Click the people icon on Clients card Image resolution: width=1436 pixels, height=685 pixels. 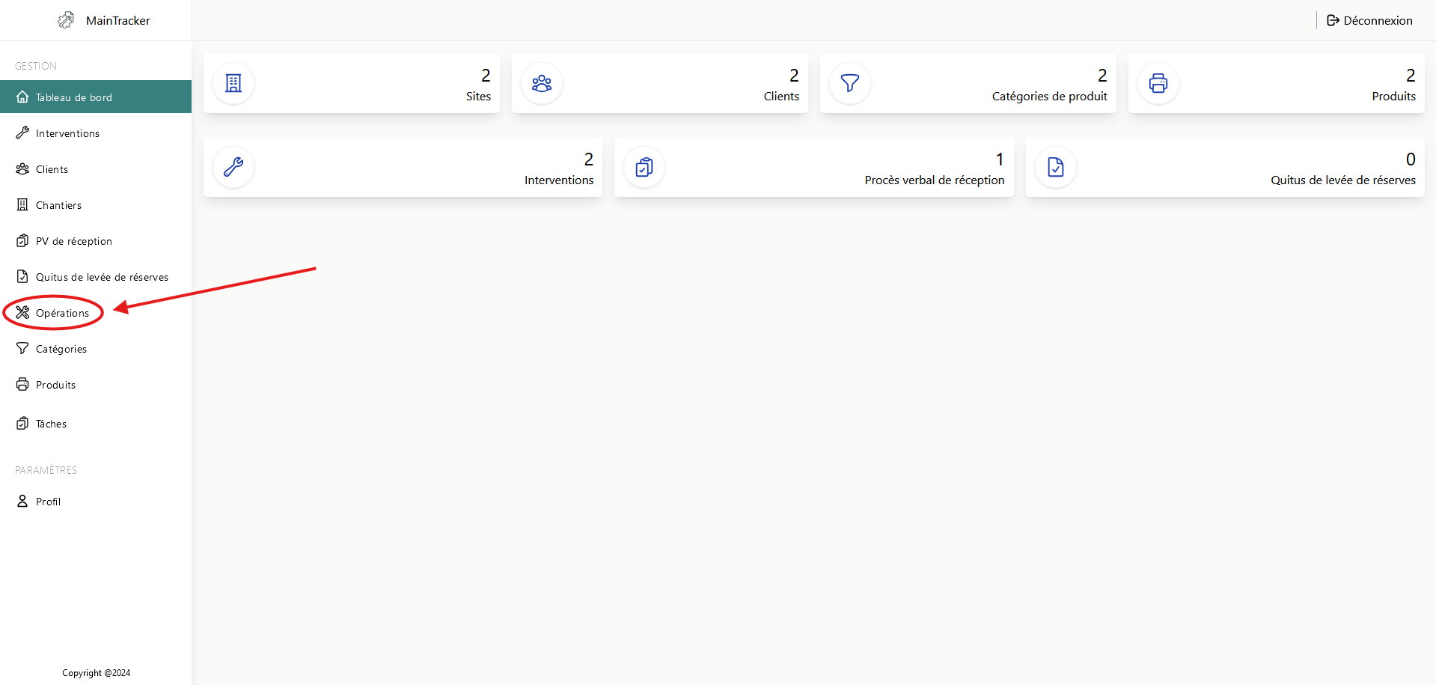(x=542, y=83)
